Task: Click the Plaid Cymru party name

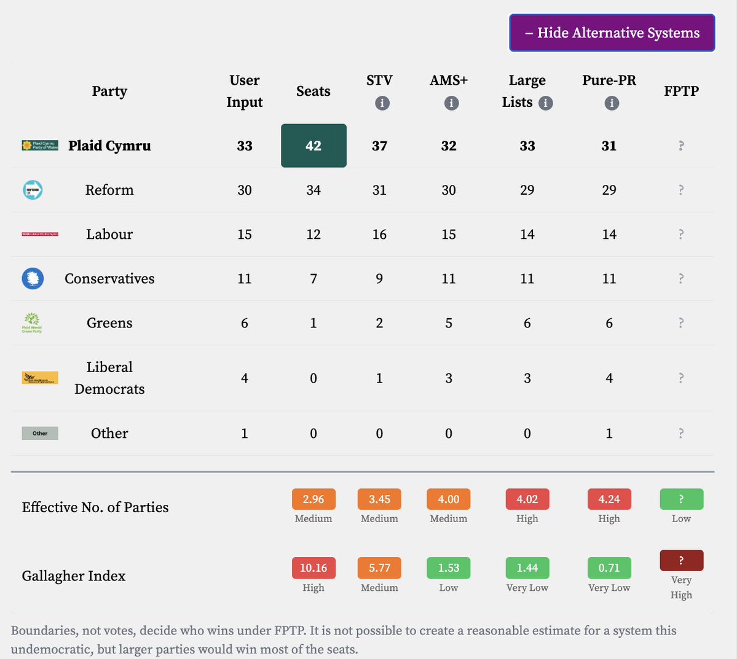Action: 109,146
